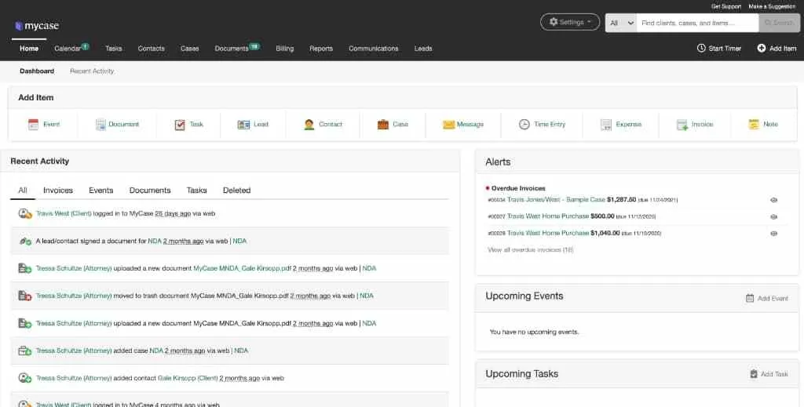The image size is (804, 407).
Task: Select the Home menu item
Action: (x=29, y=48)
